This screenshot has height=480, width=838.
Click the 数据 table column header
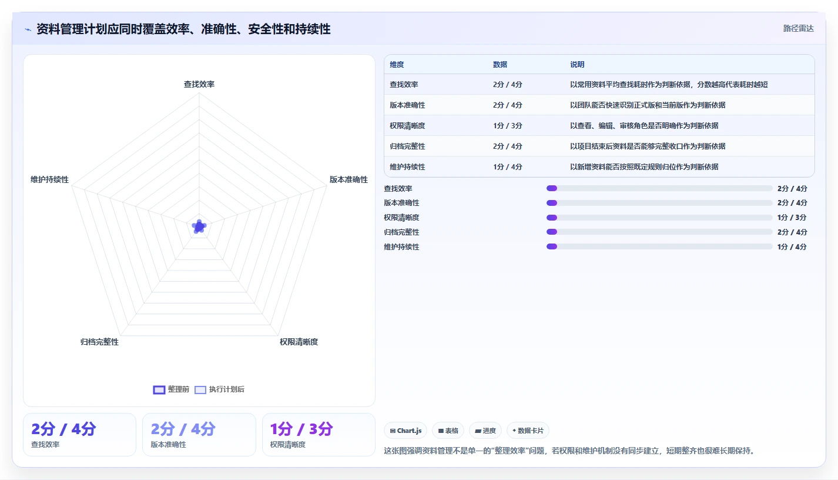500,65
